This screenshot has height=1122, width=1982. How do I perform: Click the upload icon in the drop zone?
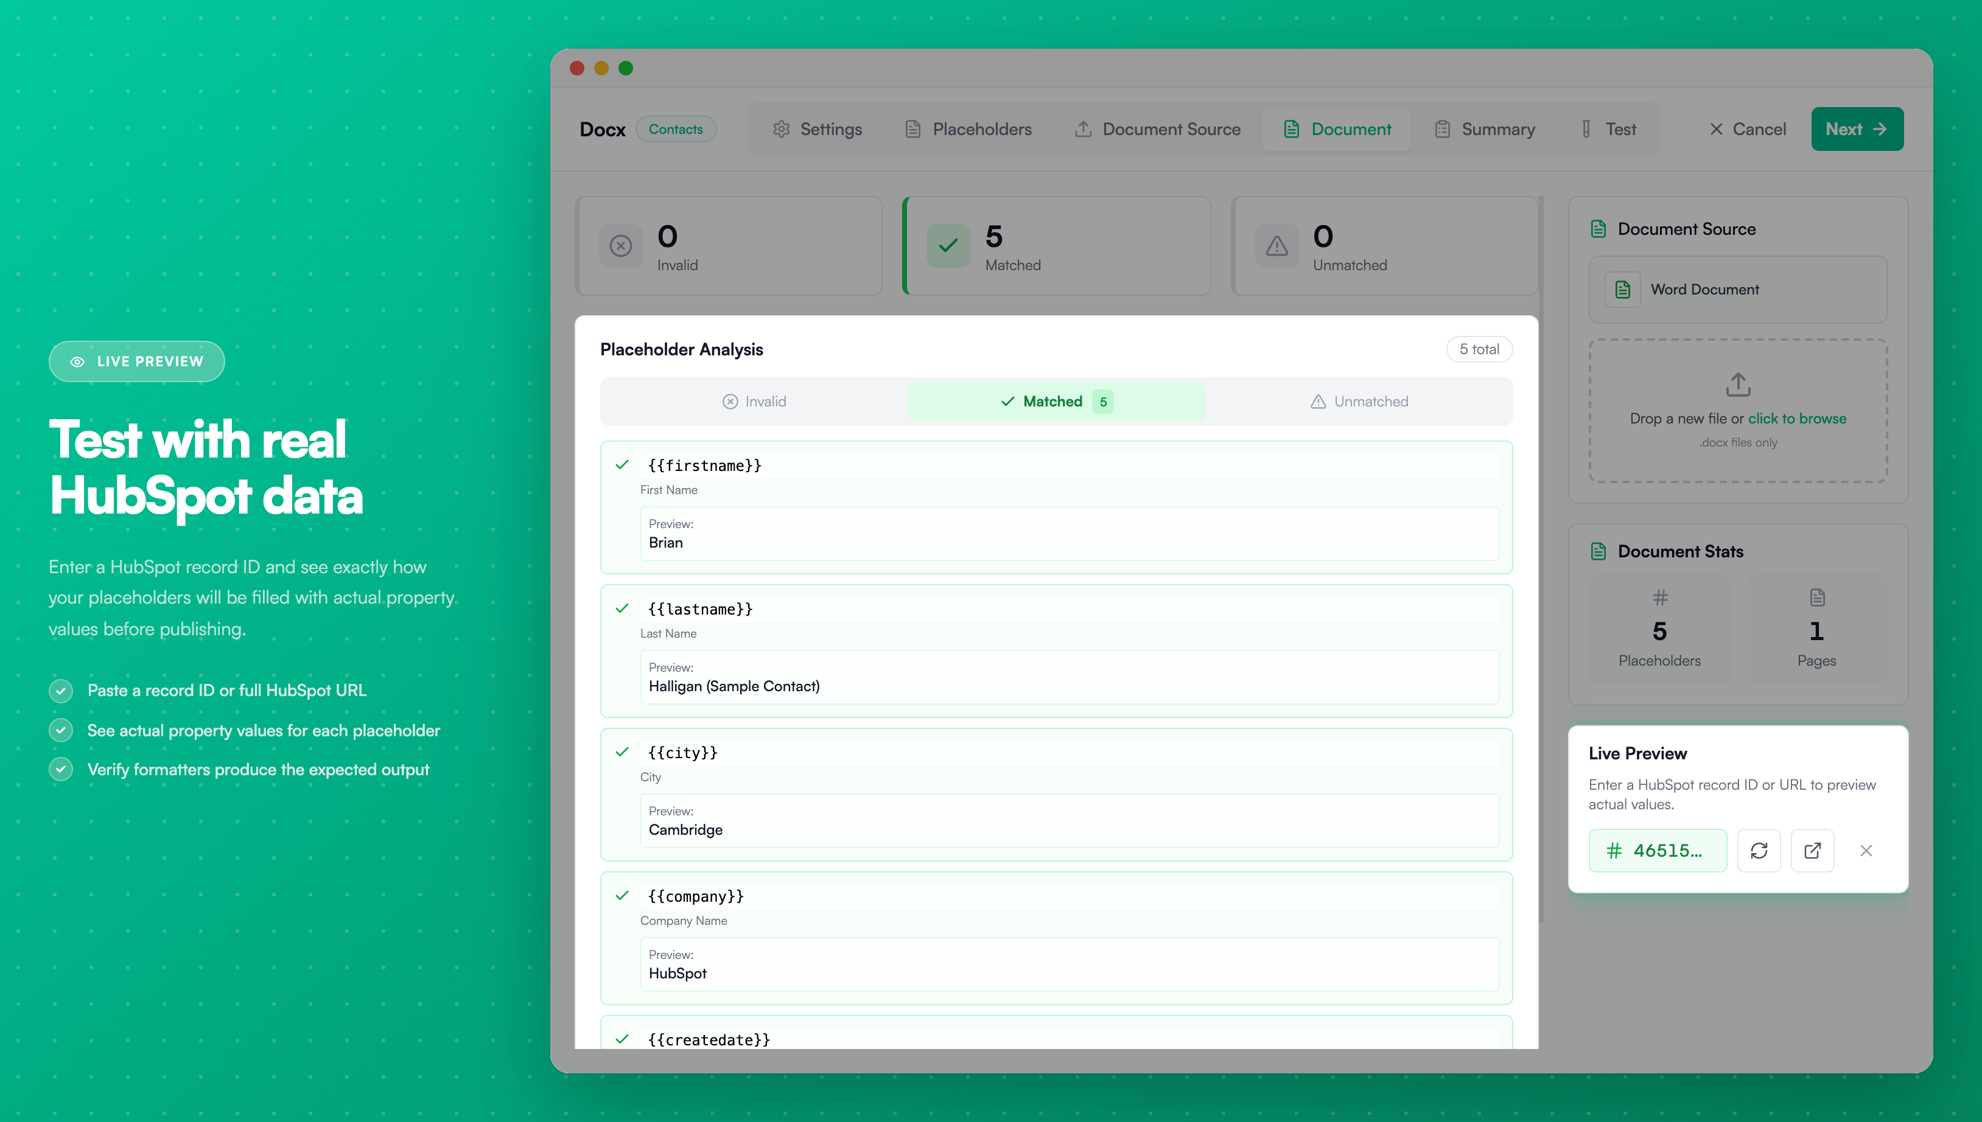[1737, 384]
